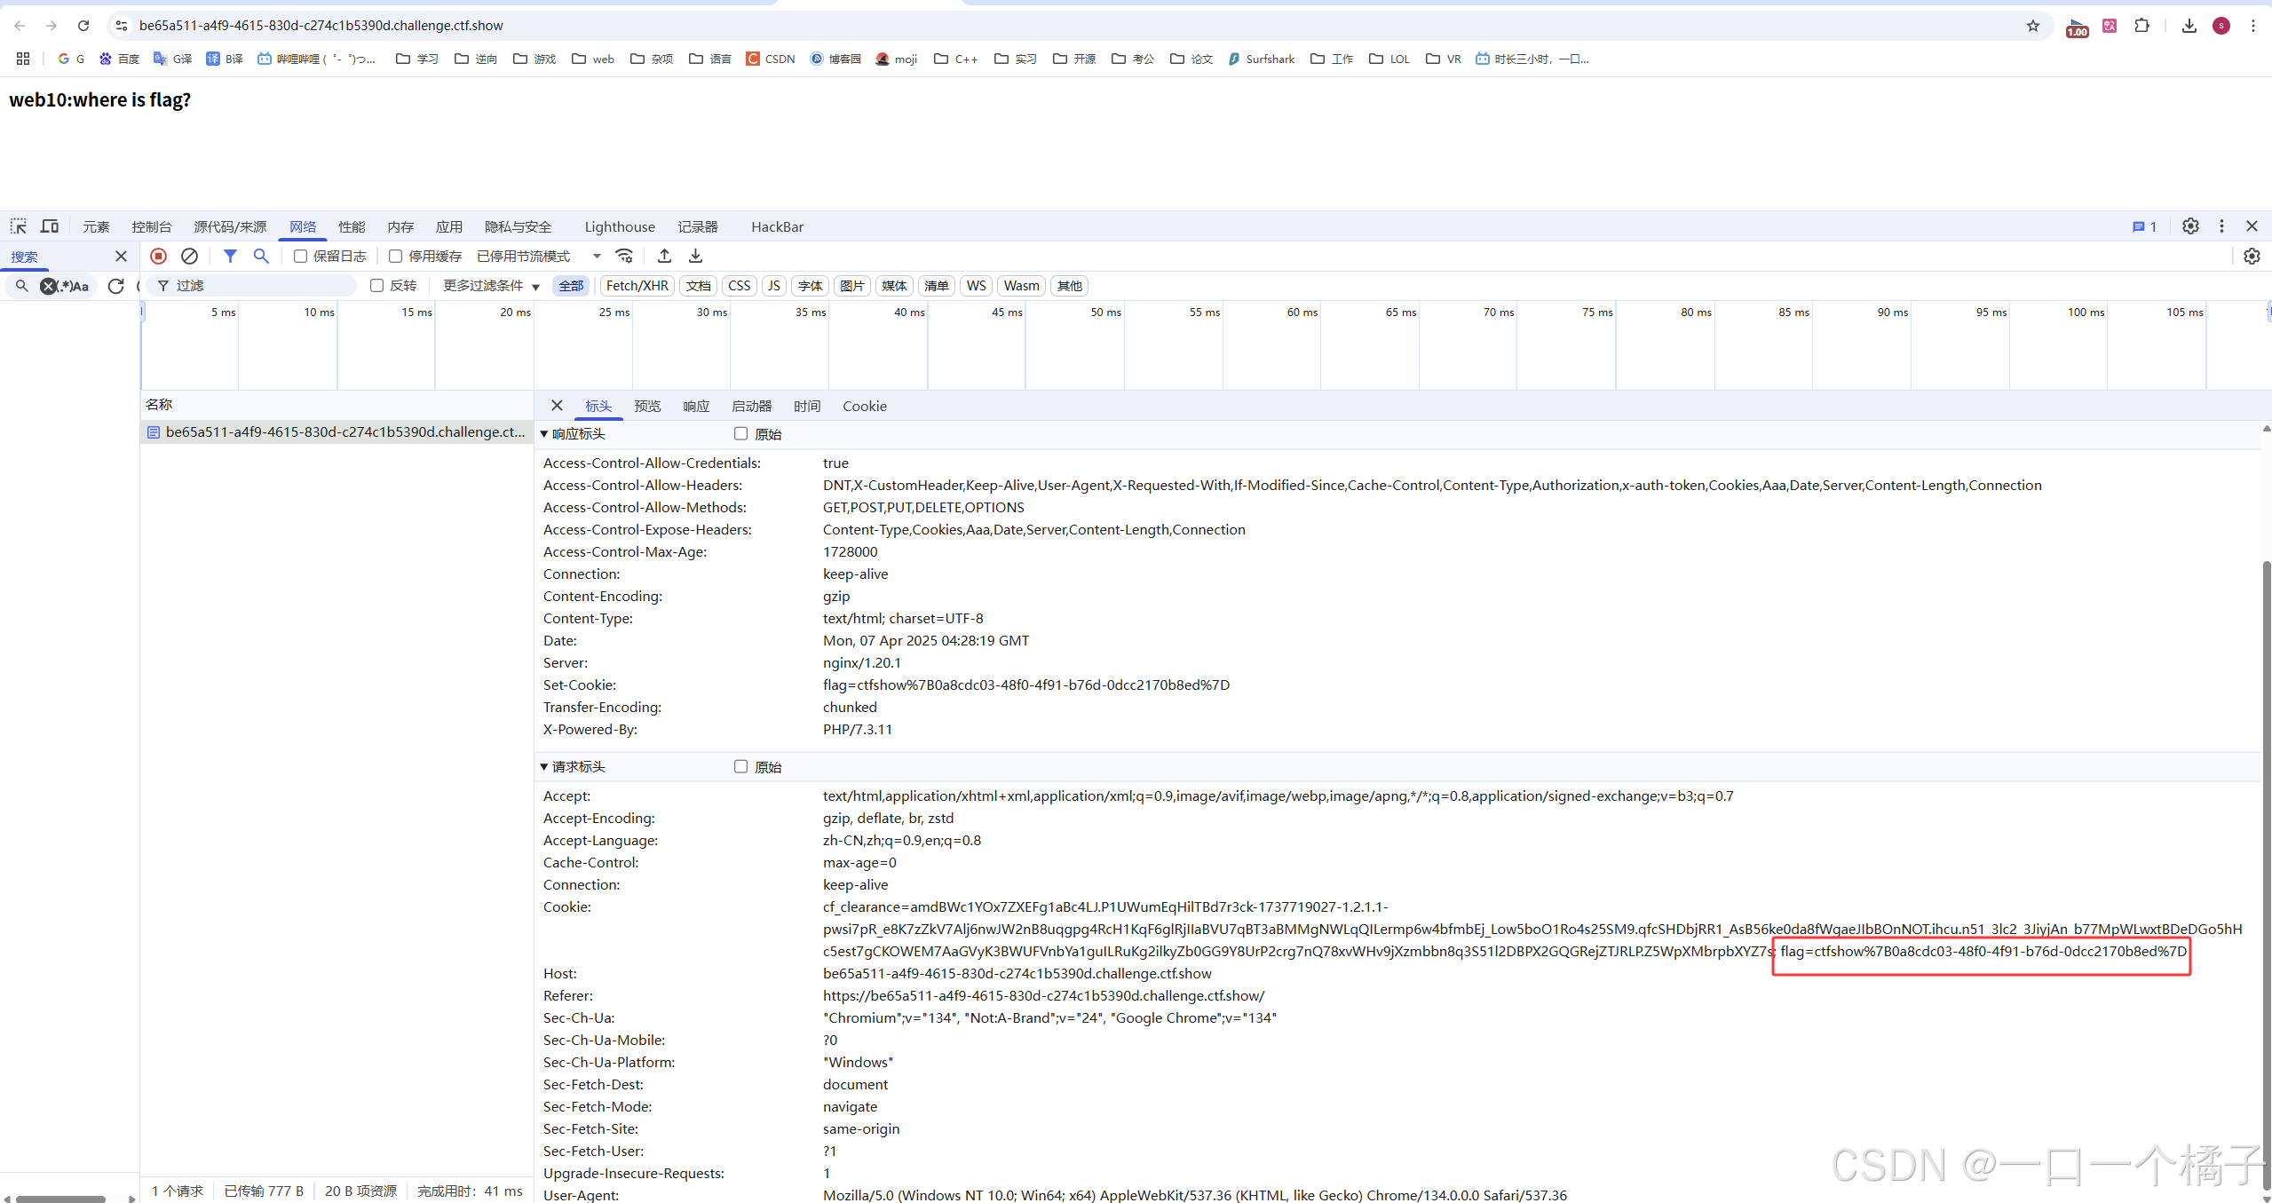
Task: Open the HackBar panel tab
Action: pos(777,226)
